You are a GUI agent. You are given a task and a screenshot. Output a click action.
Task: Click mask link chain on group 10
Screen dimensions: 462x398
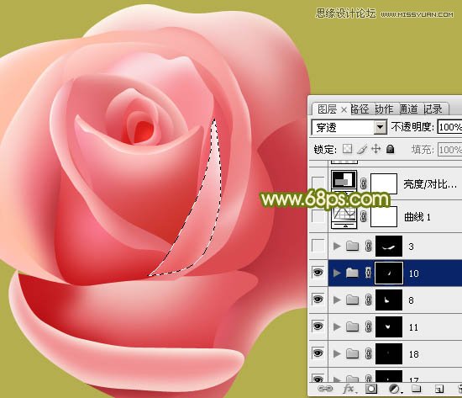(x=368, y=273)
